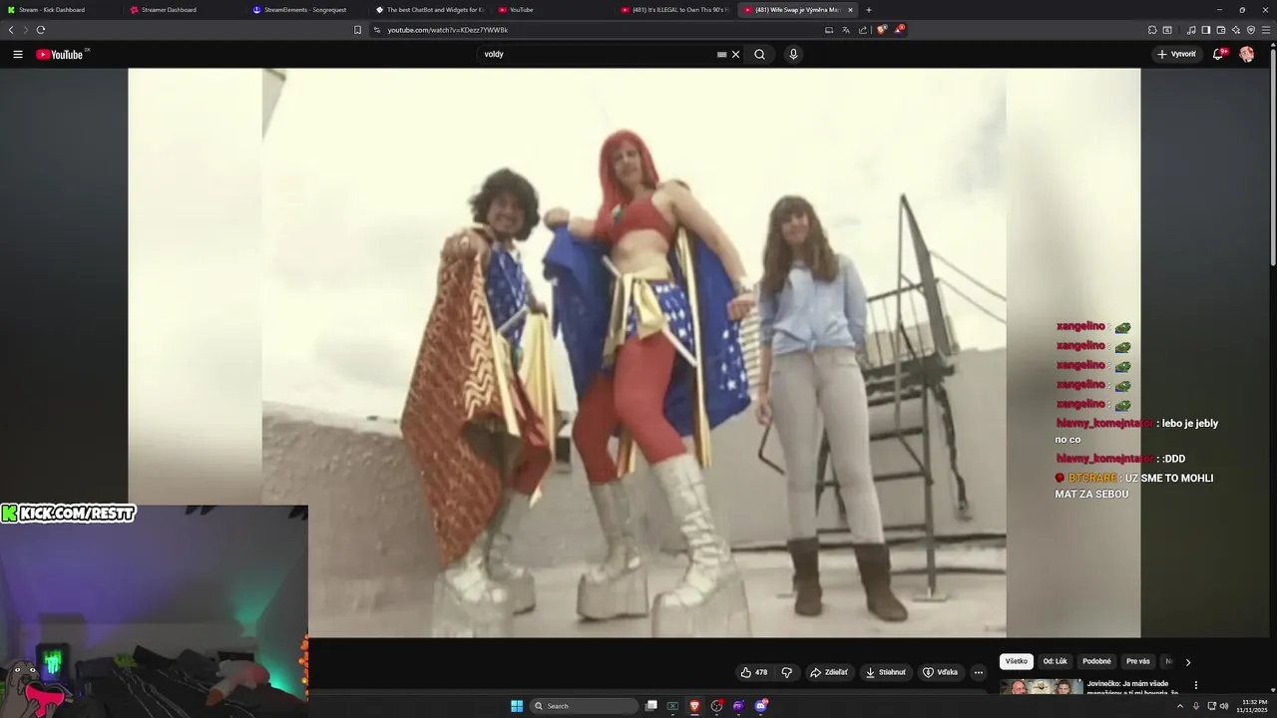Open Brave VPN shield icon
Viewport: 1277px width, 718px height.
(1251, 30)
